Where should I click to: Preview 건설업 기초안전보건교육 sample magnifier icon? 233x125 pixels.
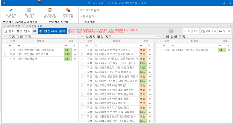click(x=150, y=54)
